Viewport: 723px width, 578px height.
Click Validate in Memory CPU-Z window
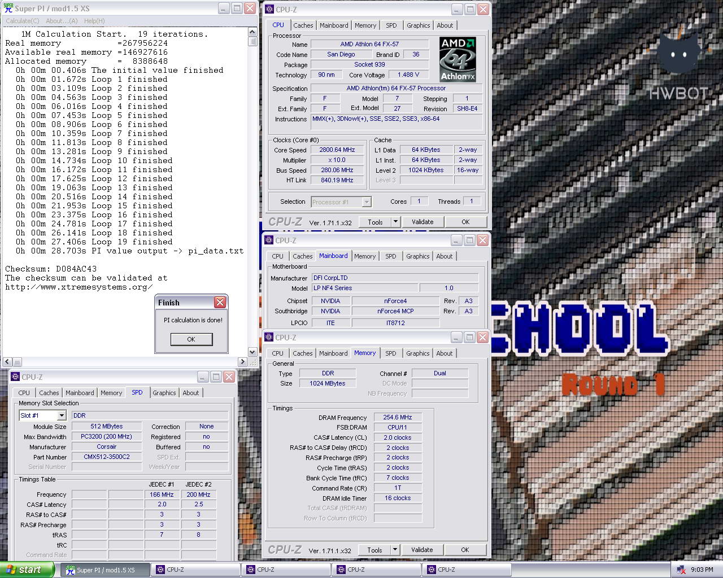click(x=422, y=550)
